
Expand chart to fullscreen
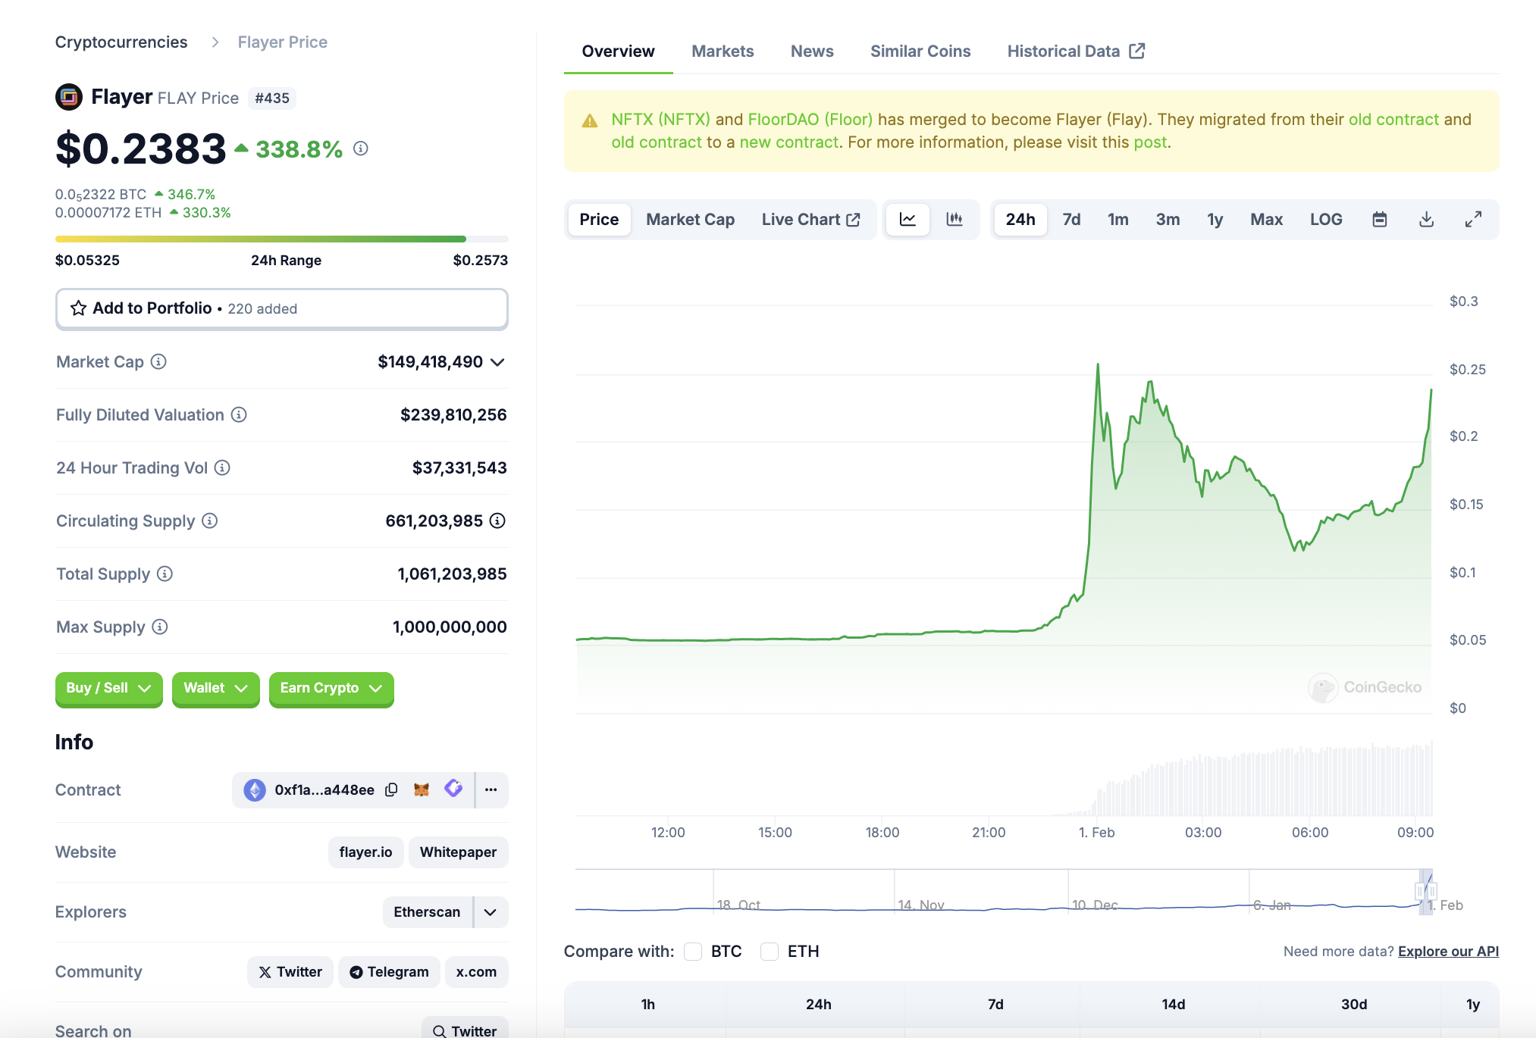(1473, 220)
